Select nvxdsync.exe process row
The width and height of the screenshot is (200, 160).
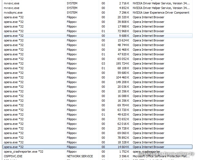[x=97, y=13]
